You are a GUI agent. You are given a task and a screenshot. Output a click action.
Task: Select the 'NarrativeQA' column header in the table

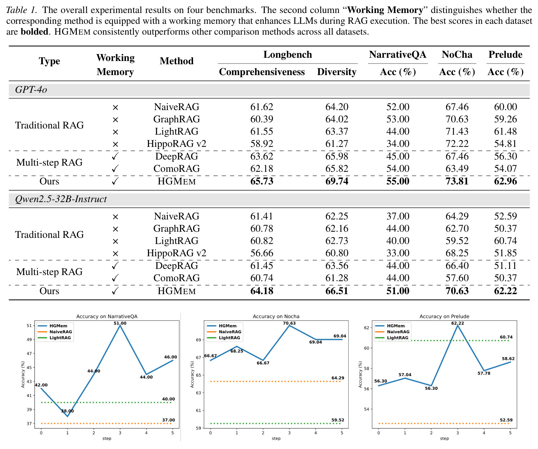pyautogui.click(x=398, y=55)
